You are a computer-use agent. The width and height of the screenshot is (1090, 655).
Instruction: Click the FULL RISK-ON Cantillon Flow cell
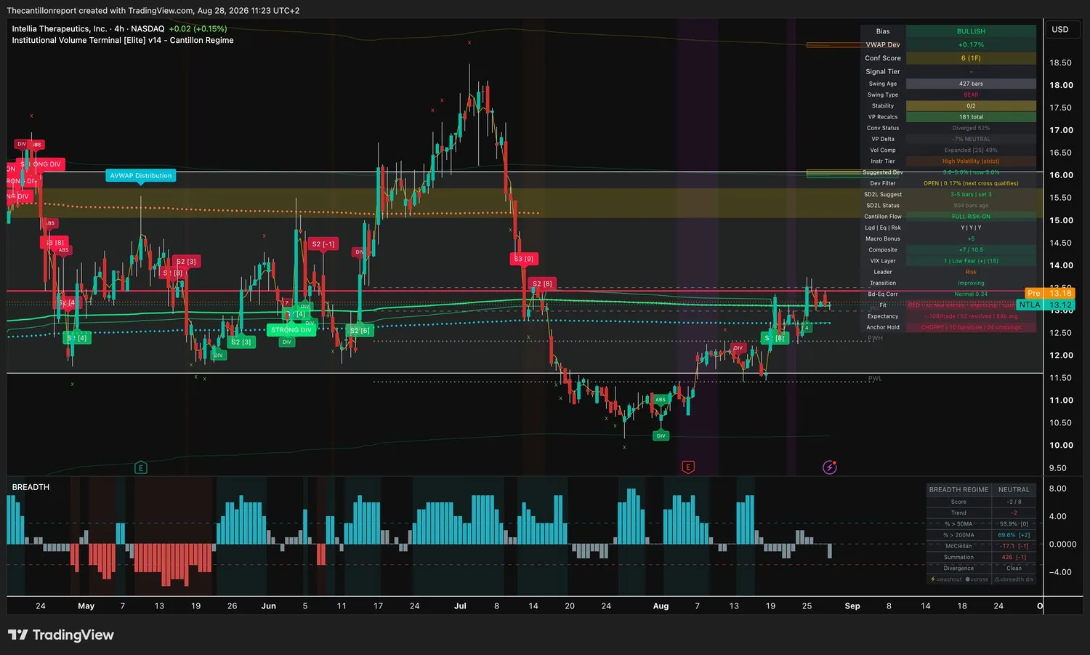(971, 217)
